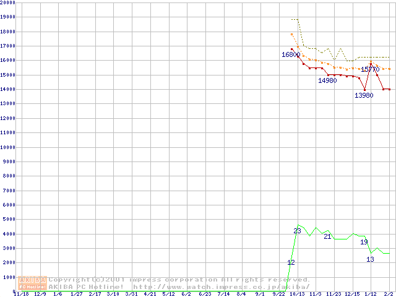Select the 10000 y-axis value
Viewport: 396px width, 297px height.
click(7, 147)
